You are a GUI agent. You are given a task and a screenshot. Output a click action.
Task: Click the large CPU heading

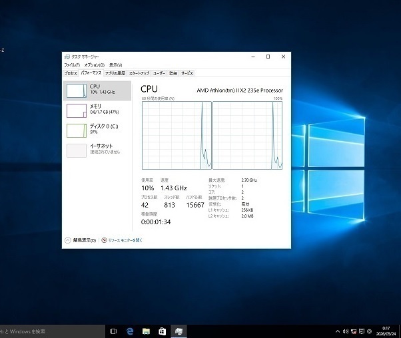click(x=149, y=89)
